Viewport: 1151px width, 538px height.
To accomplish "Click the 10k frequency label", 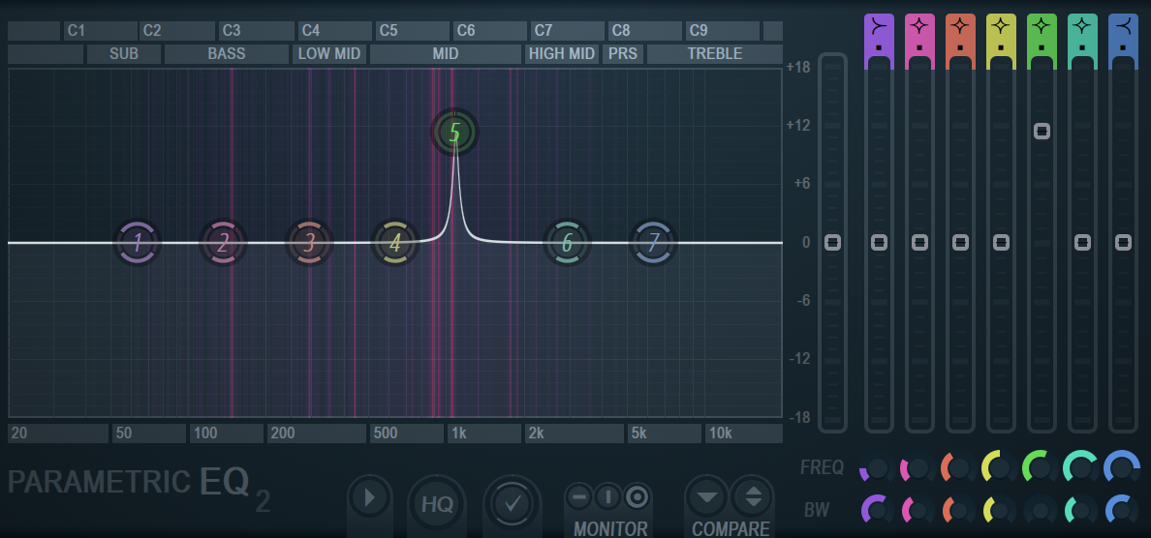I will [x=744, y=433].
